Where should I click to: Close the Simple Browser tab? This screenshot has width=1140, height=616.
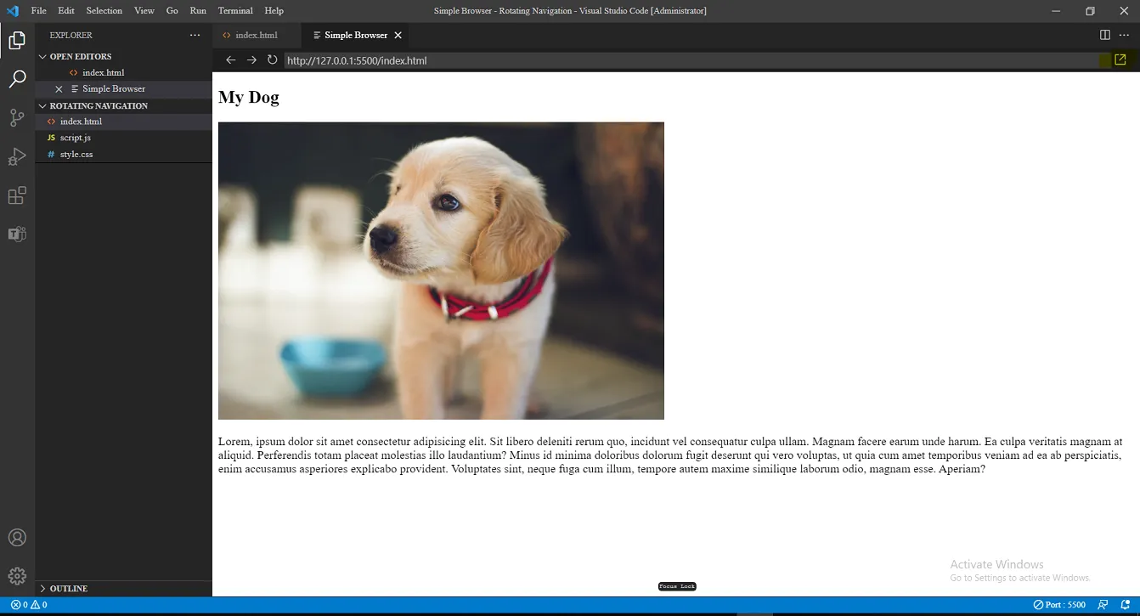point(398,36)
